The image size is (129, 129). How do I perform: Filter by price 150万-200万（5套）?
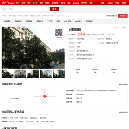click(x=48, y=121)
